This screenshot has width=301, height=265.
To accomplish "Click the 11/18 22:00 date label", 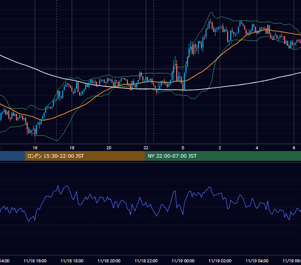I will click(x=146, y=261).
